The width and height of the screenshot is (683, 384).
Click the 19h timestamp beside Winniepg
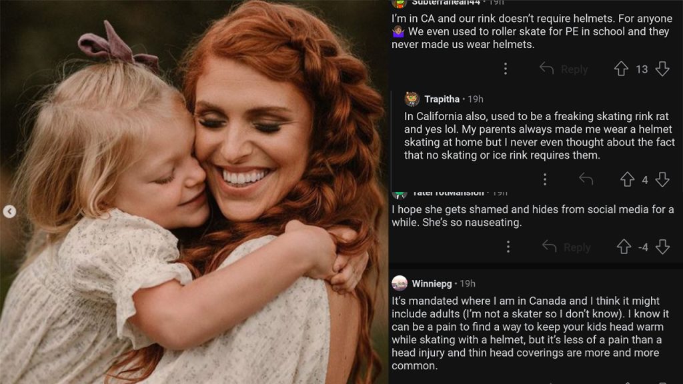click(468, 284)
